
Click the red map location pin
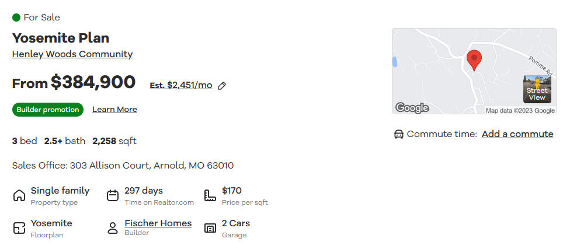[x=474, y=60]
